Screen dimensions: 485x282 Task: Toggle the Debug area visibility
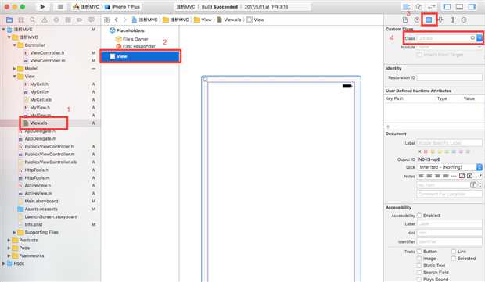459,6
